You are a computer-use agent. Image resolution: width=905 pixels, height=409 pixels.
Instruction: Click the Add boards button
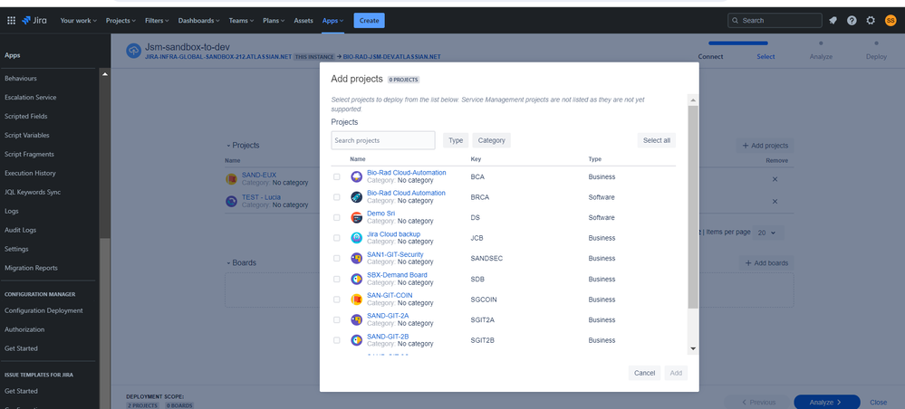point(766,262)
